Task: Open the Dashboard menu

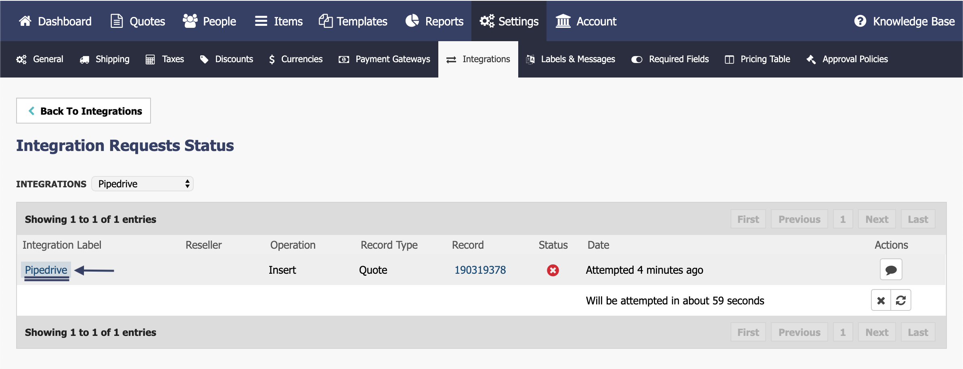Action: point(55,21)
